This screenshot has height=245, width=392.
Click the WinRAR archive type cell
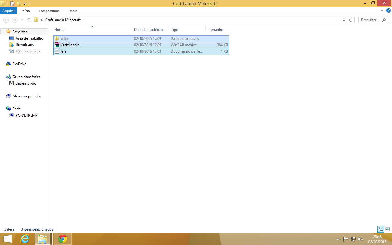tap(184, 45)
